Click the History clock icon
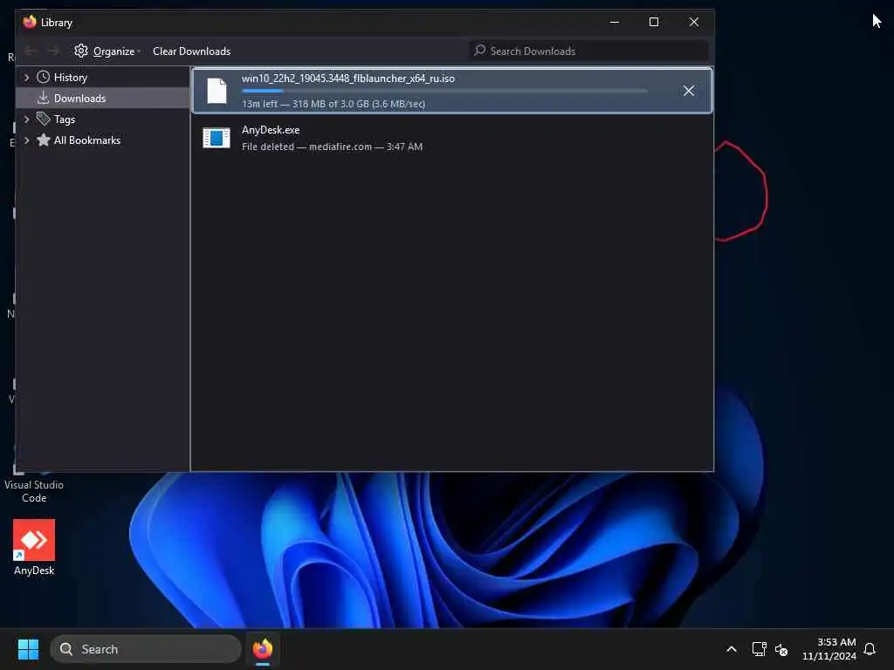Image resolution: width=894 pixels, height=670 pixels. [x=43, y=77]
